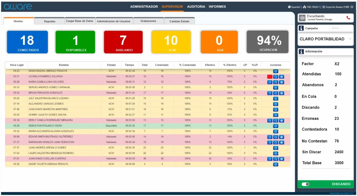Click the red stop icon beside Leonela Ramirez Zuluaga

[x=270, y=77]
